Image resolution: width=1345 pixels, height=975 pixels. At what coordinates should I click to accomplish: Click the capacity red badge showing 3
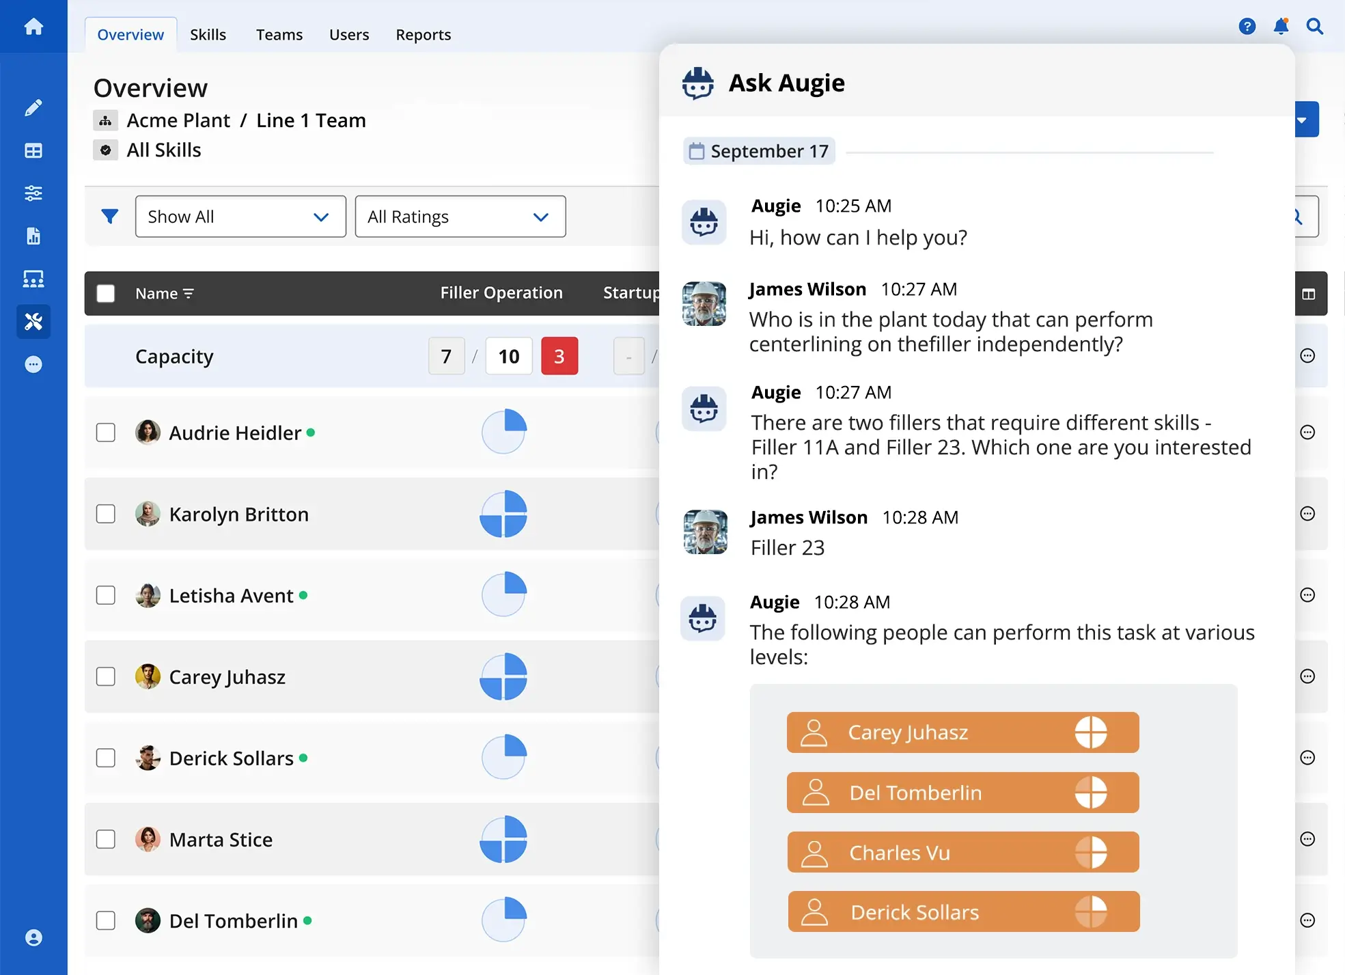click(x=559, y=357)
